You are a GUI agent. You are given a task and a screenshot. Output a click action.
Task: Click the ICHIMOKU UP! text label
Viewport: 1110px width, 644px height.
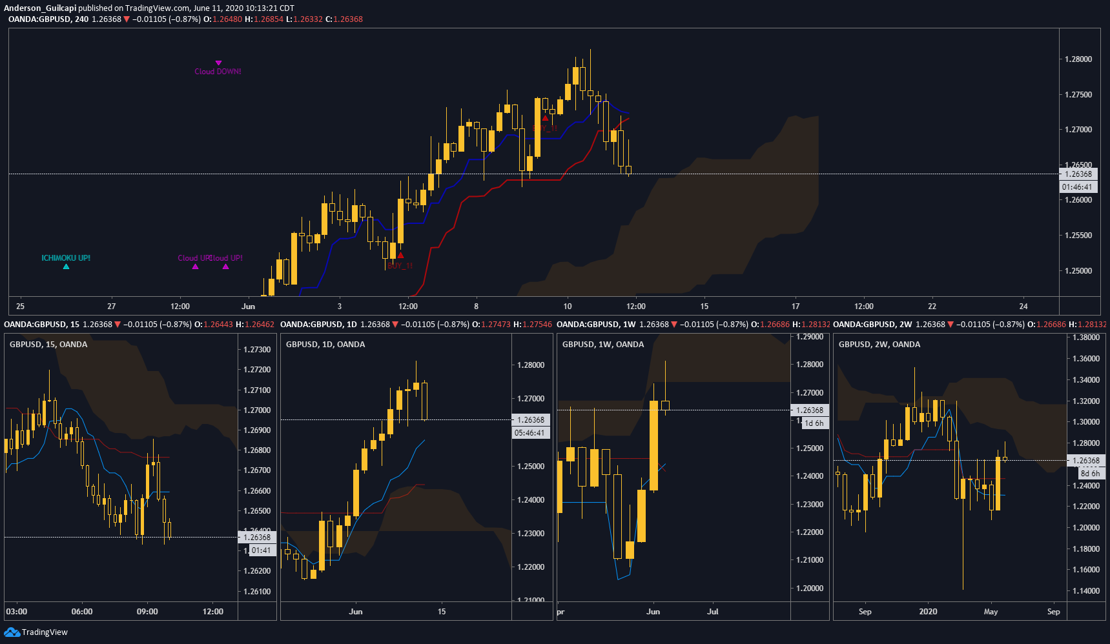pos(66,258)
